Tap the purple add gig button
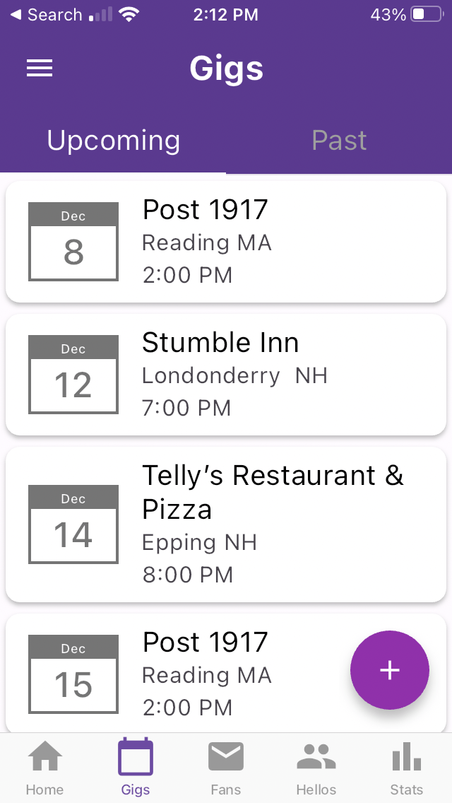This screenshot has height=803, width=452. pyautogui.click(x=390, y=670)
